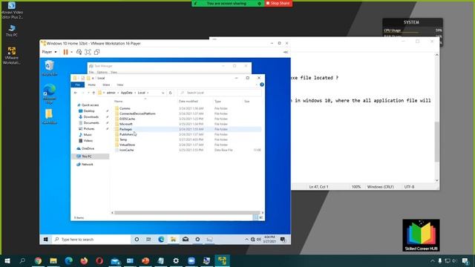475x267 pixels.
Task: Select the Comms folder
Action: [125, 108]
